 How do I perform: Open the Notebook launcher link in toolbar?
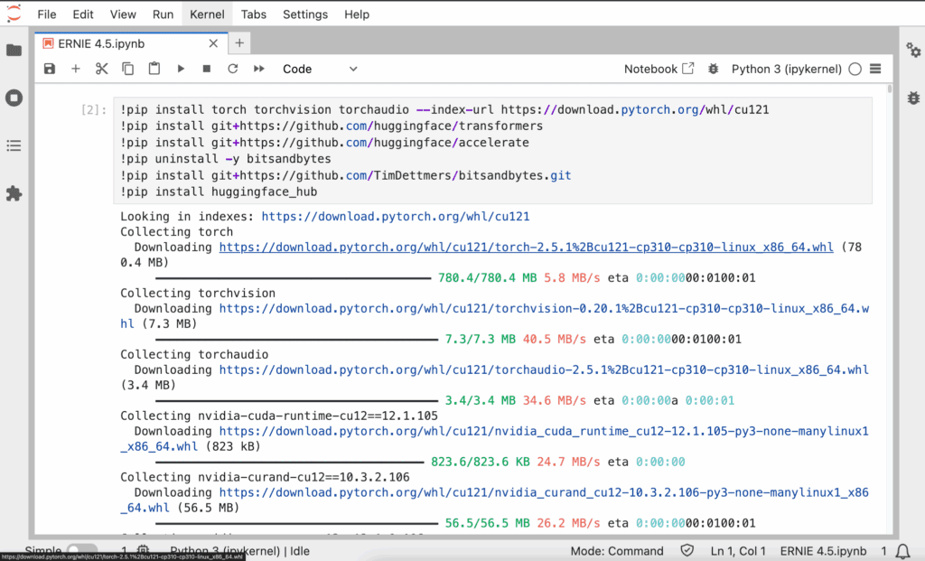point(659,69)
